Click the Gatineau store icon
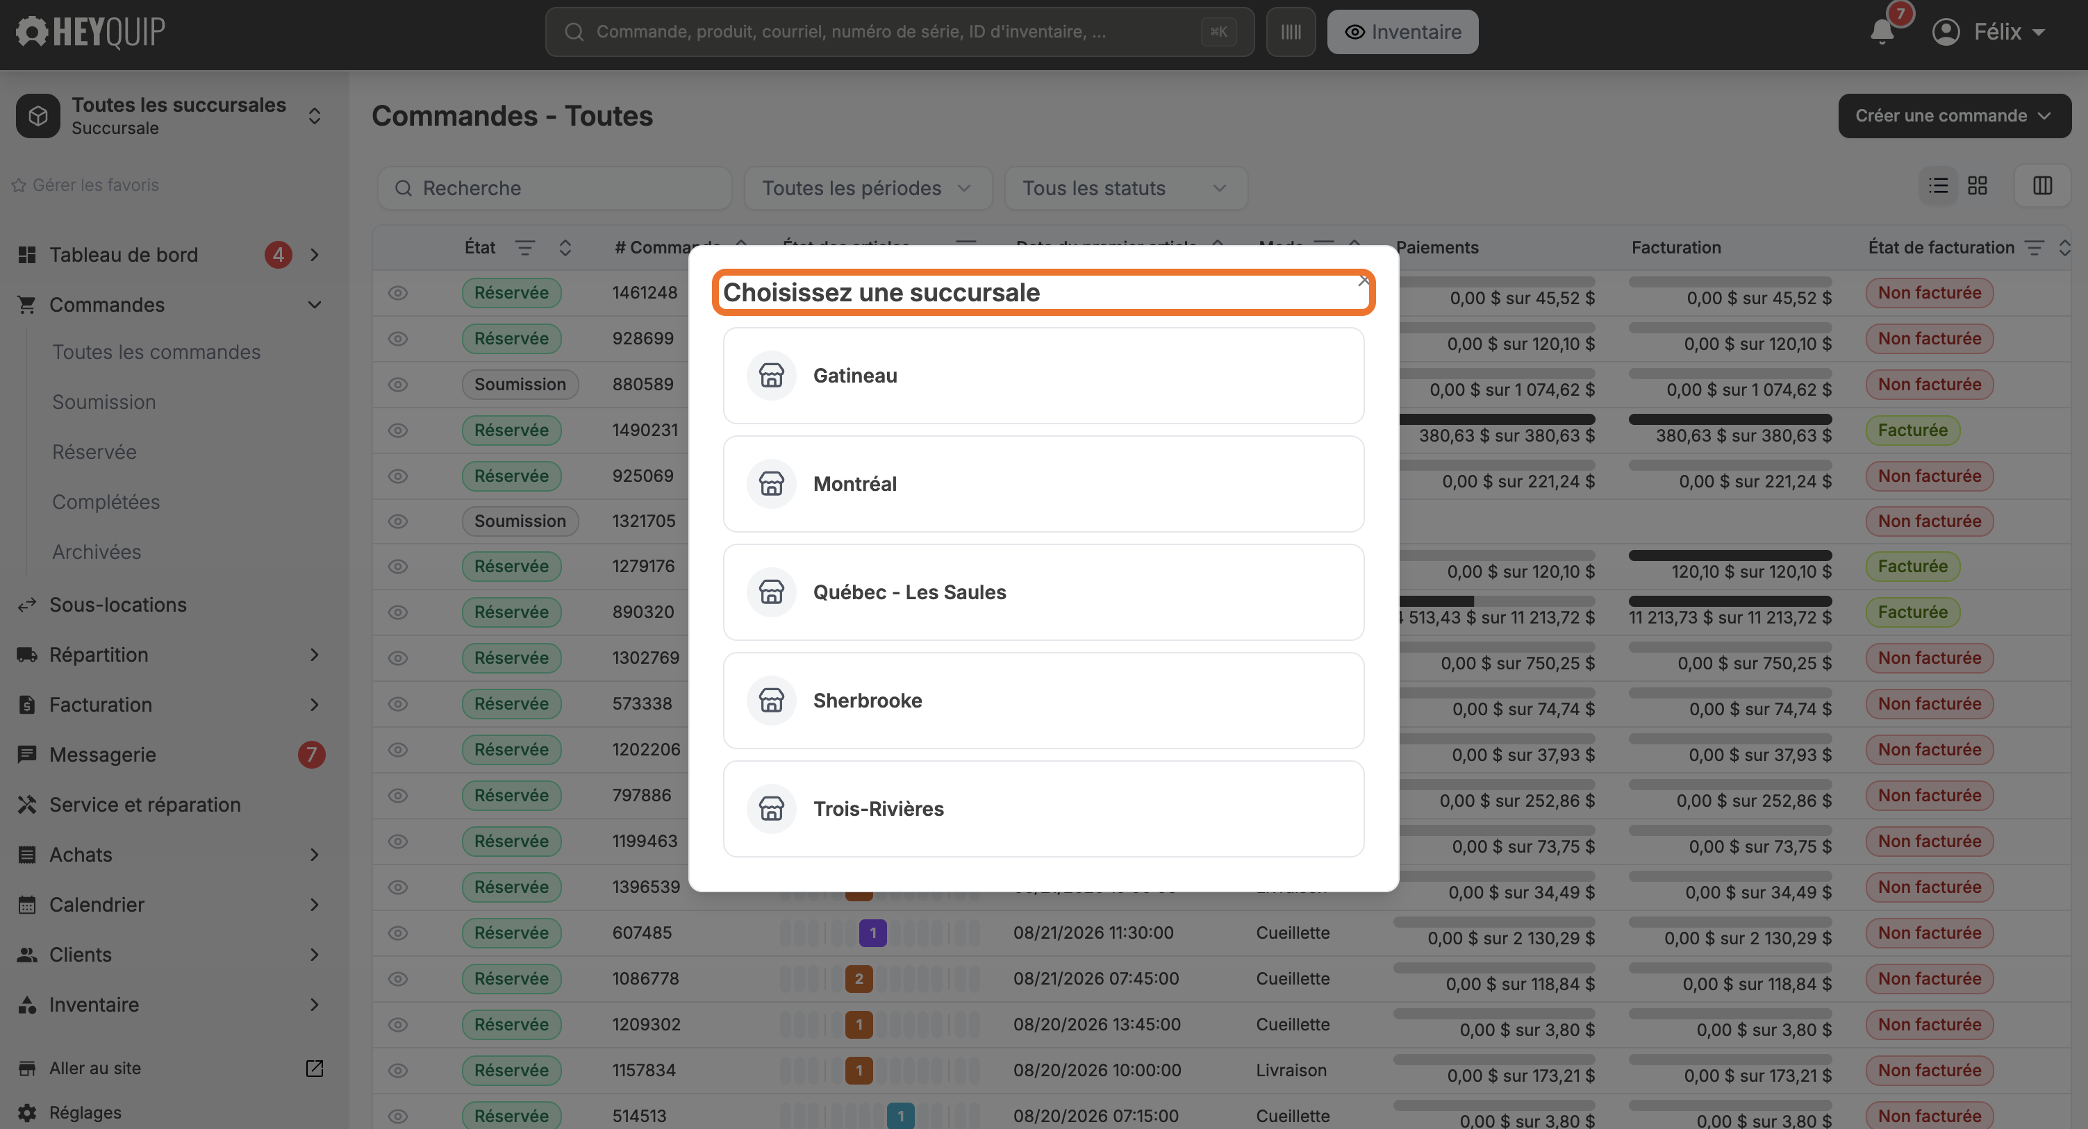This screenshot has height=1129, width=2088. click(771, 375)
